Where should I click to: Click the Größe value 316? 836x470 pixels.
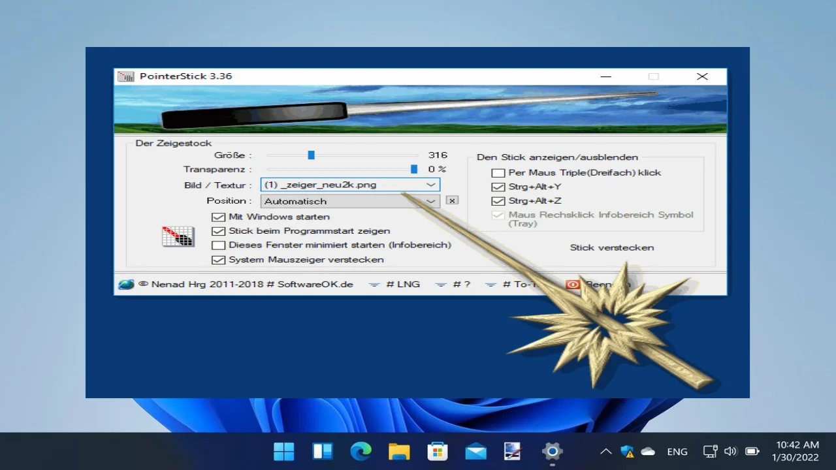(x=438, y=155)
